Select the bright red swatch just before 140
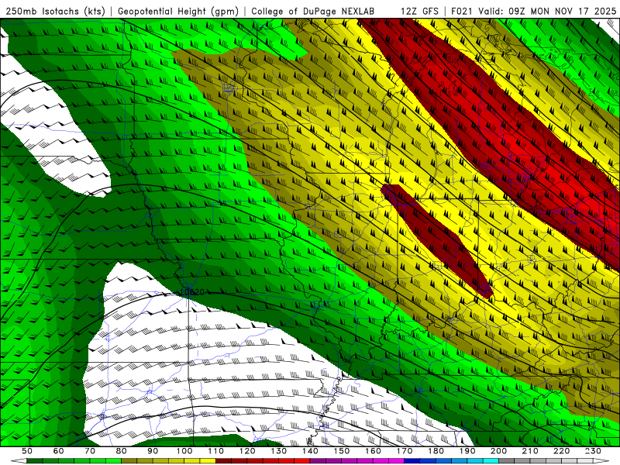620x465 pixels. (x=302, y=461)
